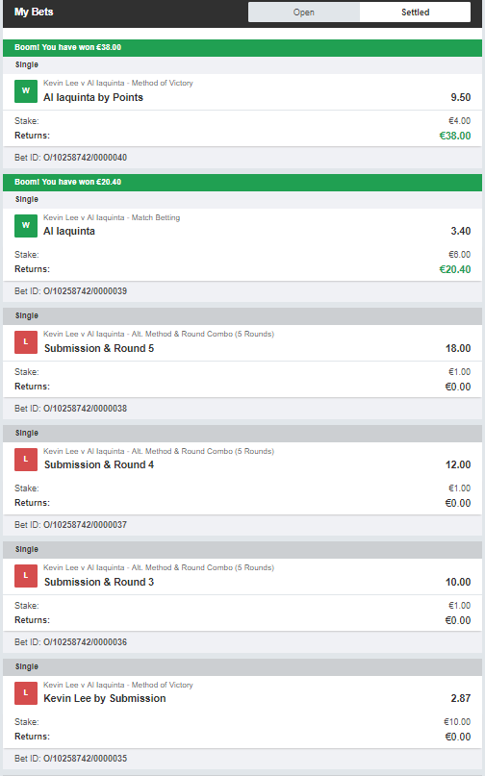Click the €38.00 returns amount
Viewport: 485px width, 776px height.
point(455,136)
